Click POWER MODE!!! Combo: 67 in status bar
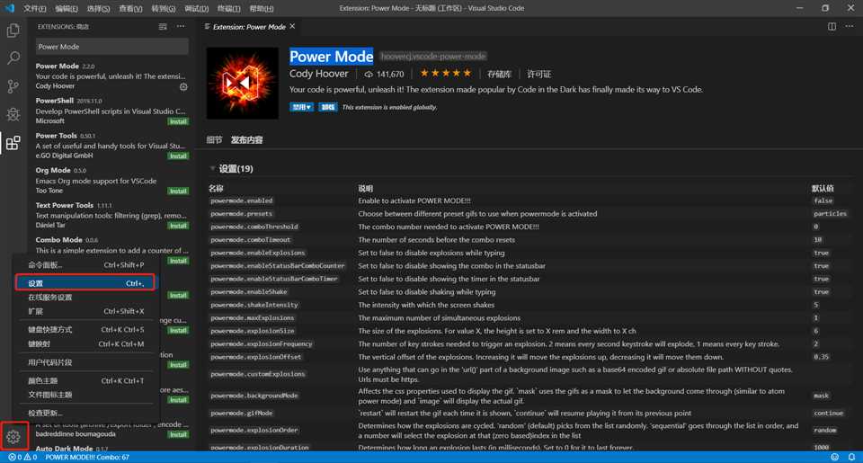This screenshot has height=463, width=863. 87,457
